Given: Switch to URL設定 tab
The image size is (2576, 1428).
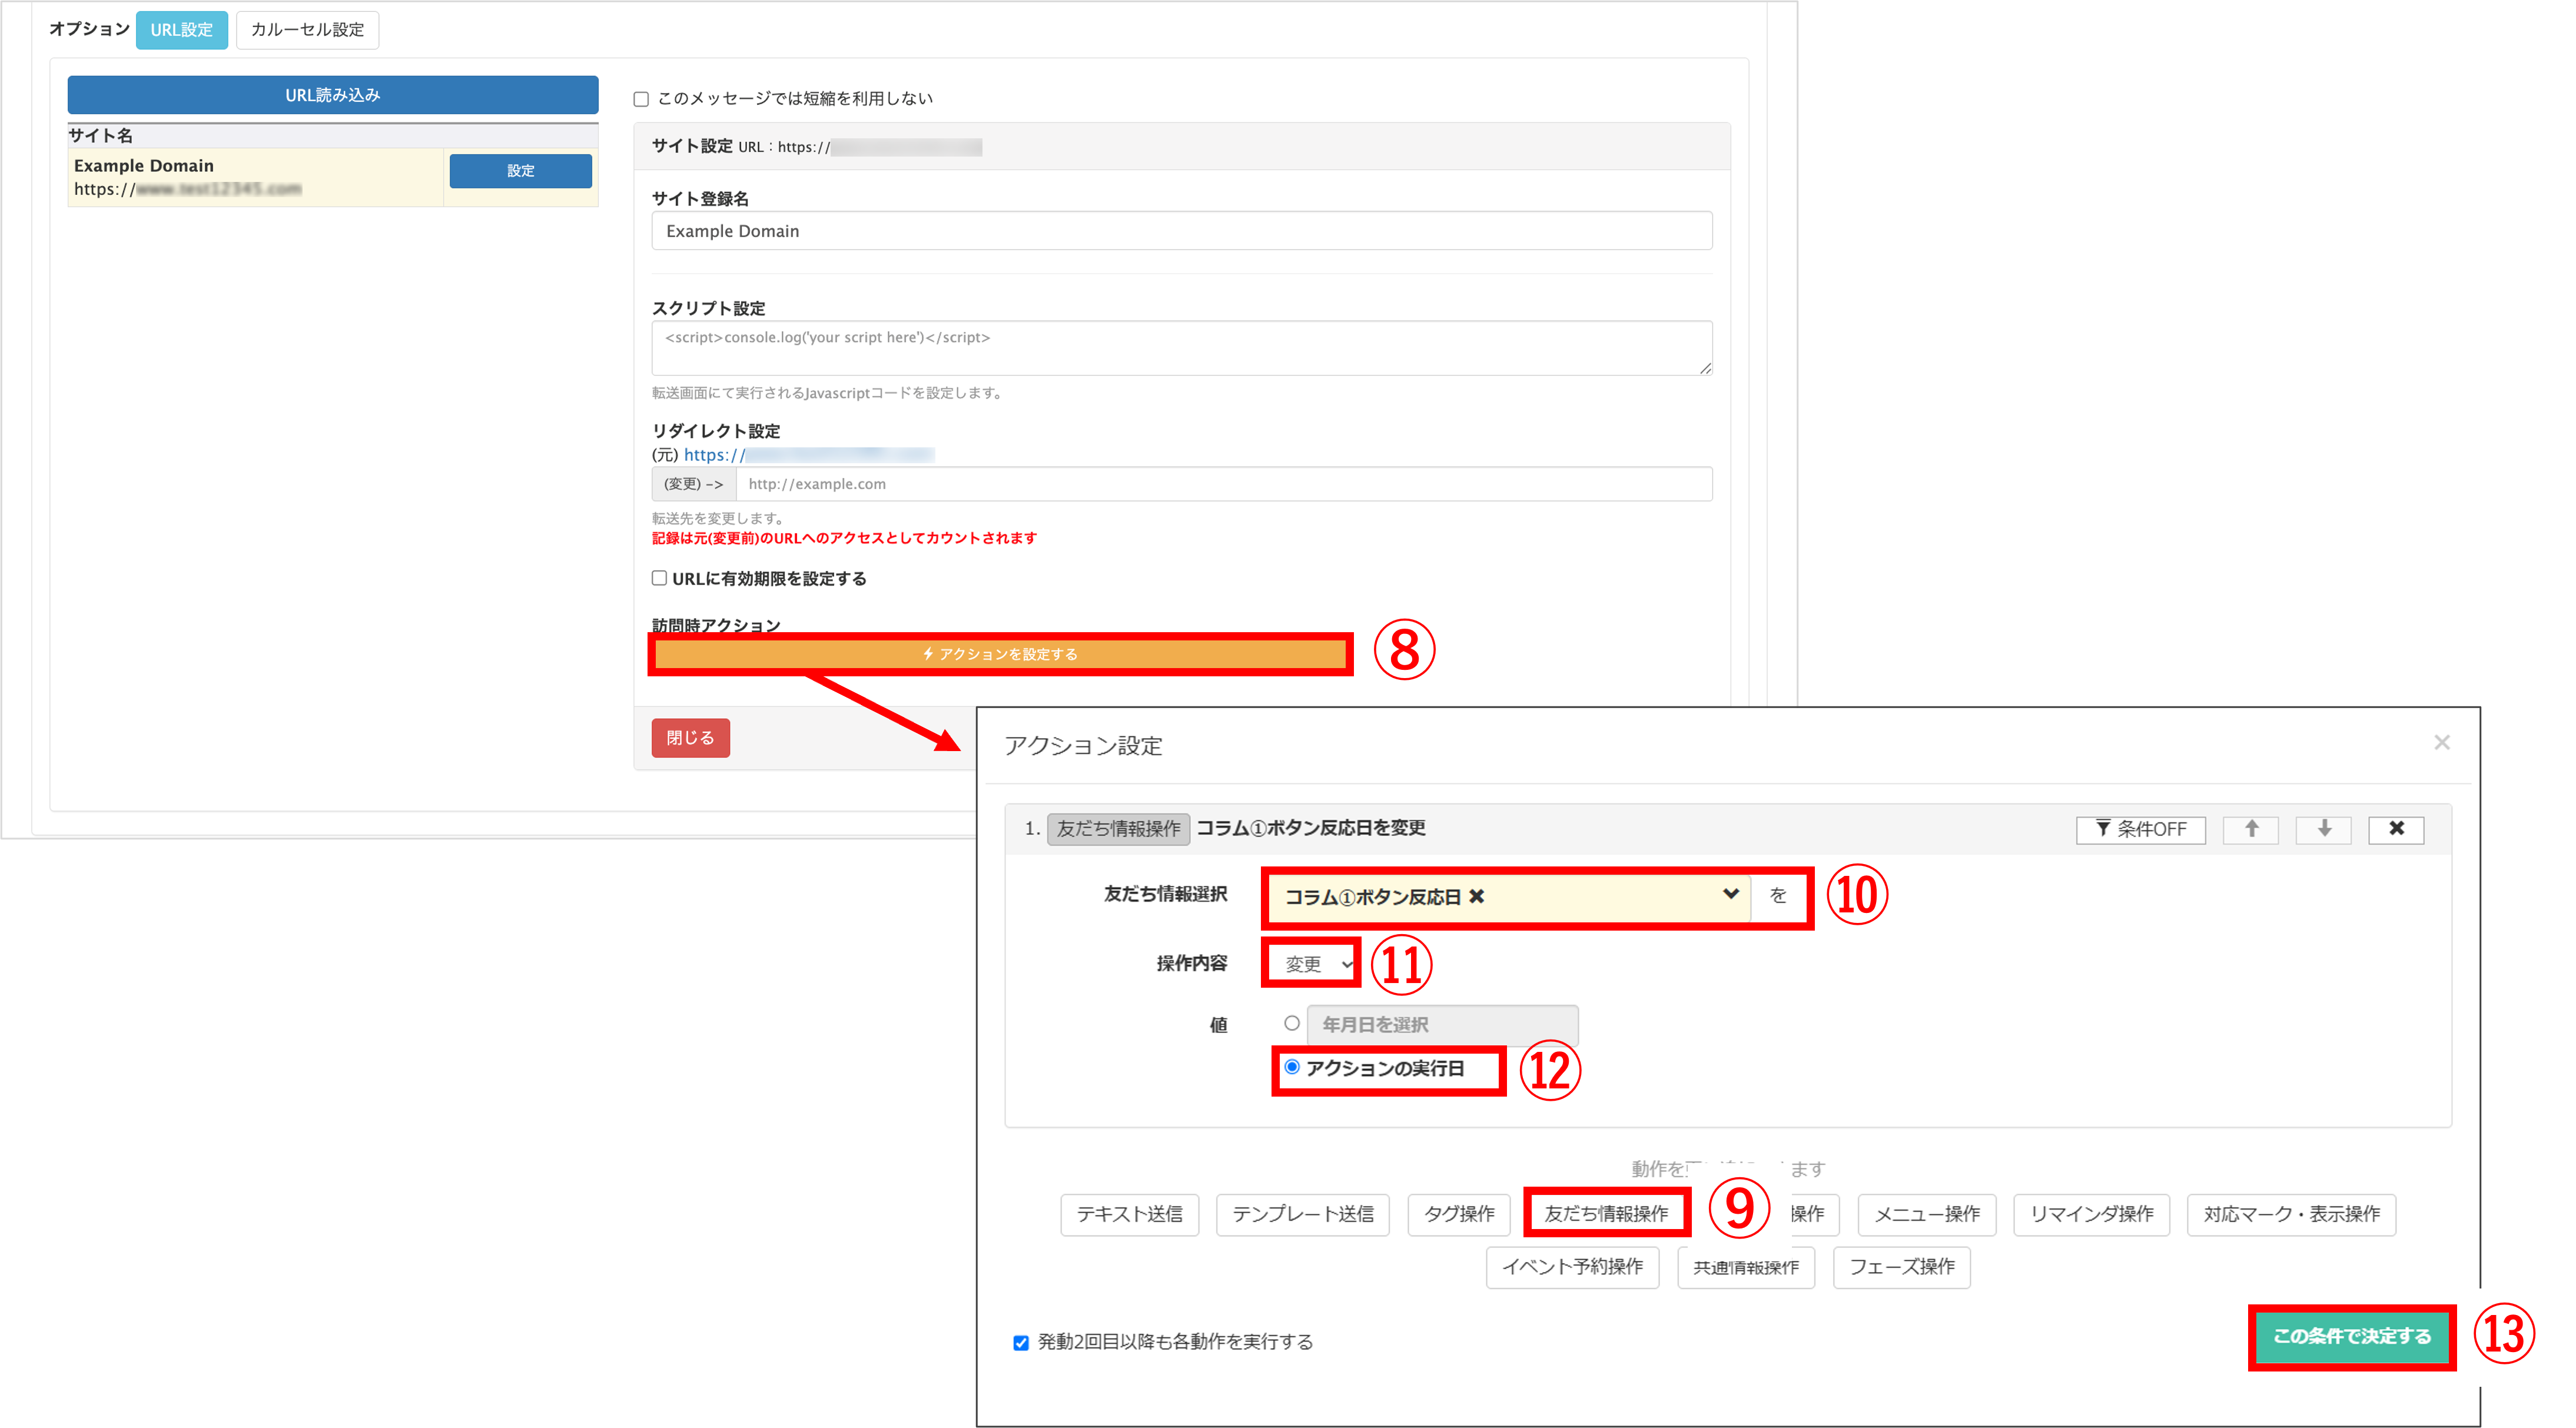Looking at the screenshot, I should (181, 30).
